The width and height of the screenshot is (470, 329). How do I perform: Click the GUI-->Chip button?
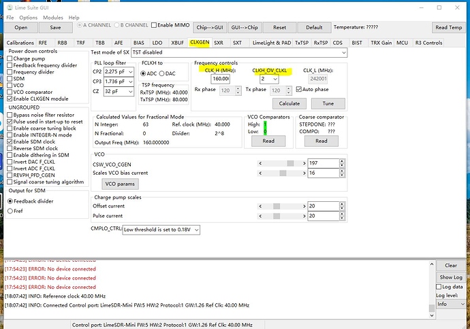(x=245, y=27)
